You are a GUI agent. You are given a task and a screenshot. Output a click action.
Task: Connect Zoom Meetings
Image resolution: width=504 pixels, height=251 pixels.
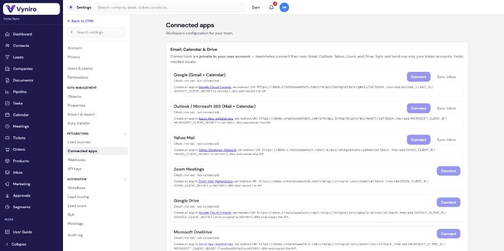pyautogui.click(x=448, y=171)
